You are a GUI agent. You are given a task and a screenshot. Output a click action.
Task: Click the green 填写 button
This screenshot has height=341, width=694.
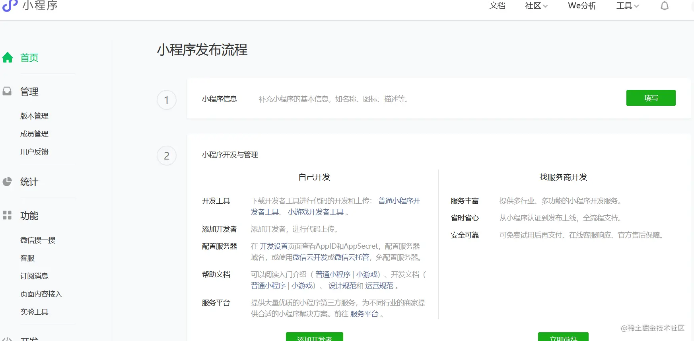point(651,98)
